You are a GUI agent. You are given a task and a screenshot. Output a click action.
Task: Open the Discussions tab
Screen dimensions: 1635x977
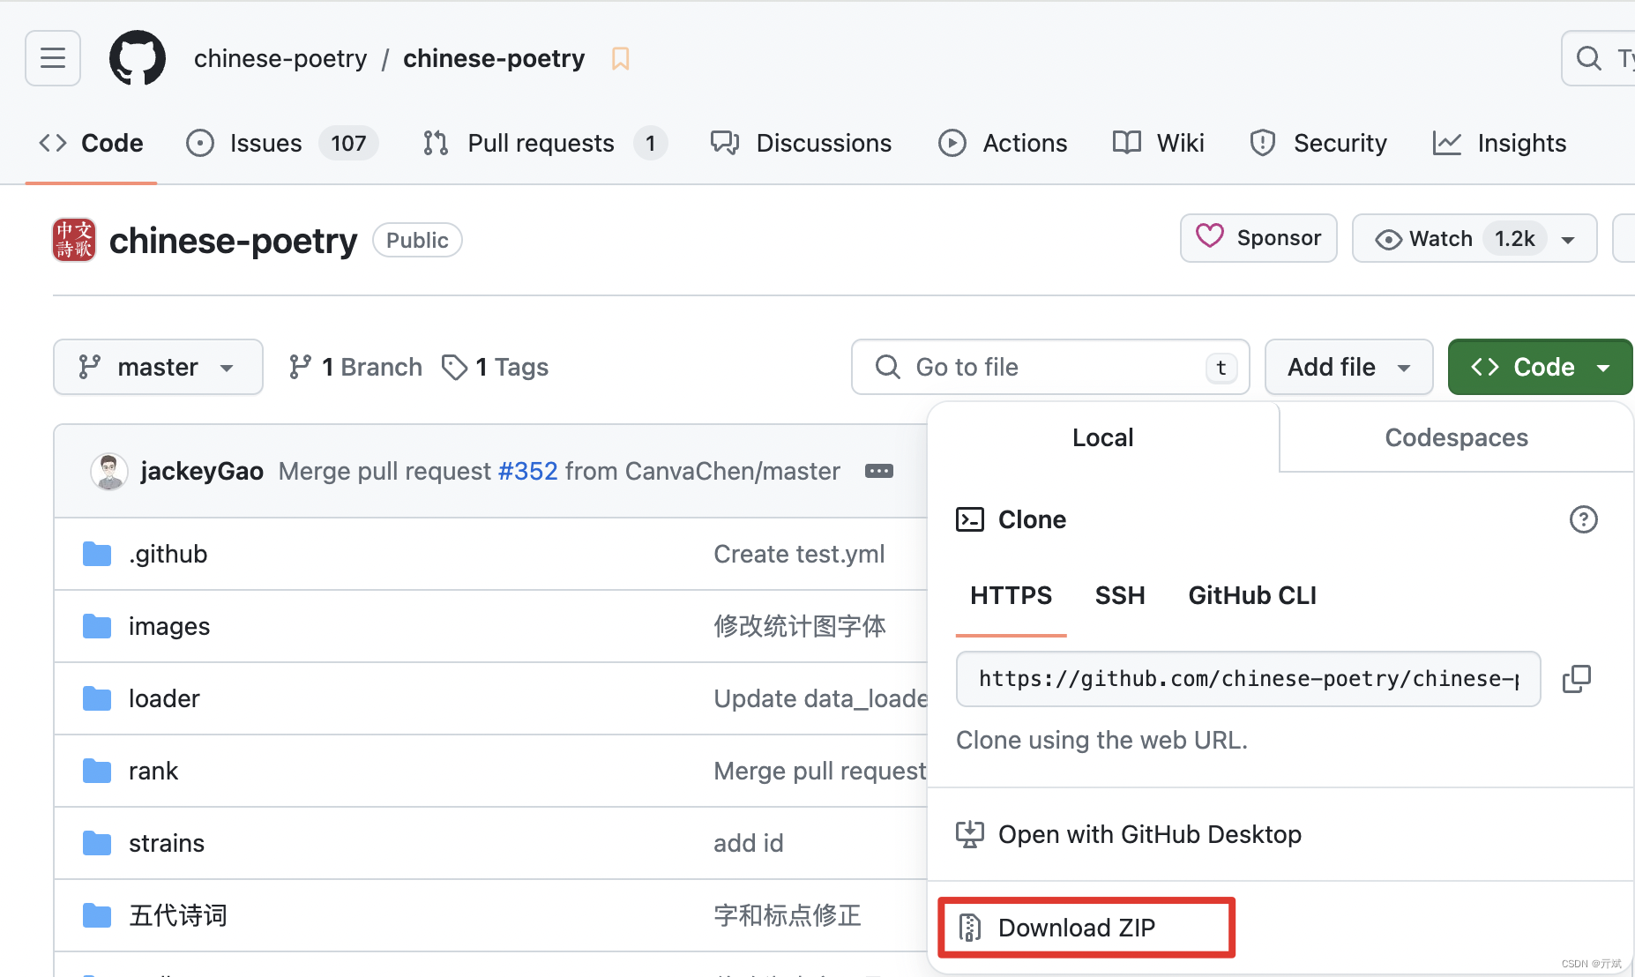point(801,143)
